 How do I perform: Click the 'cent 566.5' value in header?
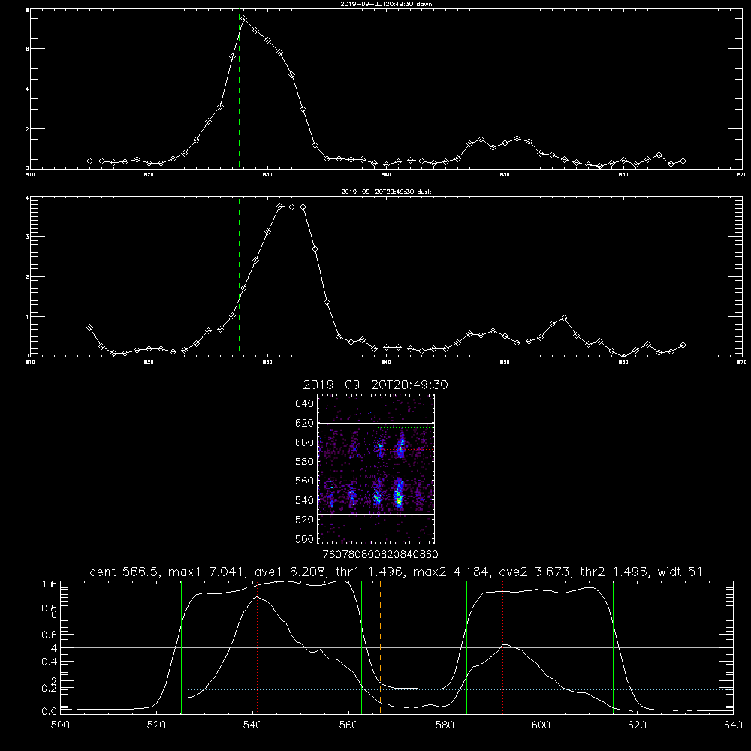[x=126, y=572]
